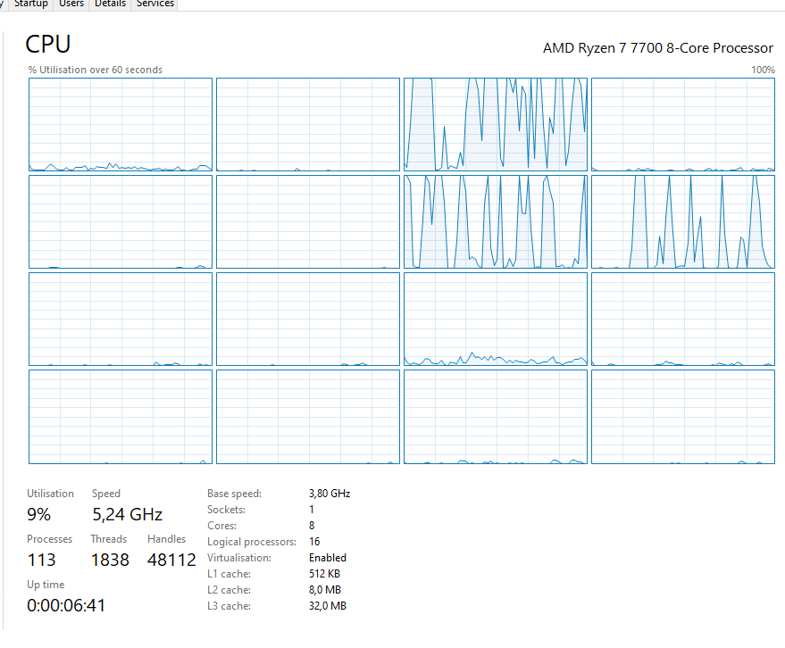
Task: Open the Users tab
Action: tap(71, 4)
